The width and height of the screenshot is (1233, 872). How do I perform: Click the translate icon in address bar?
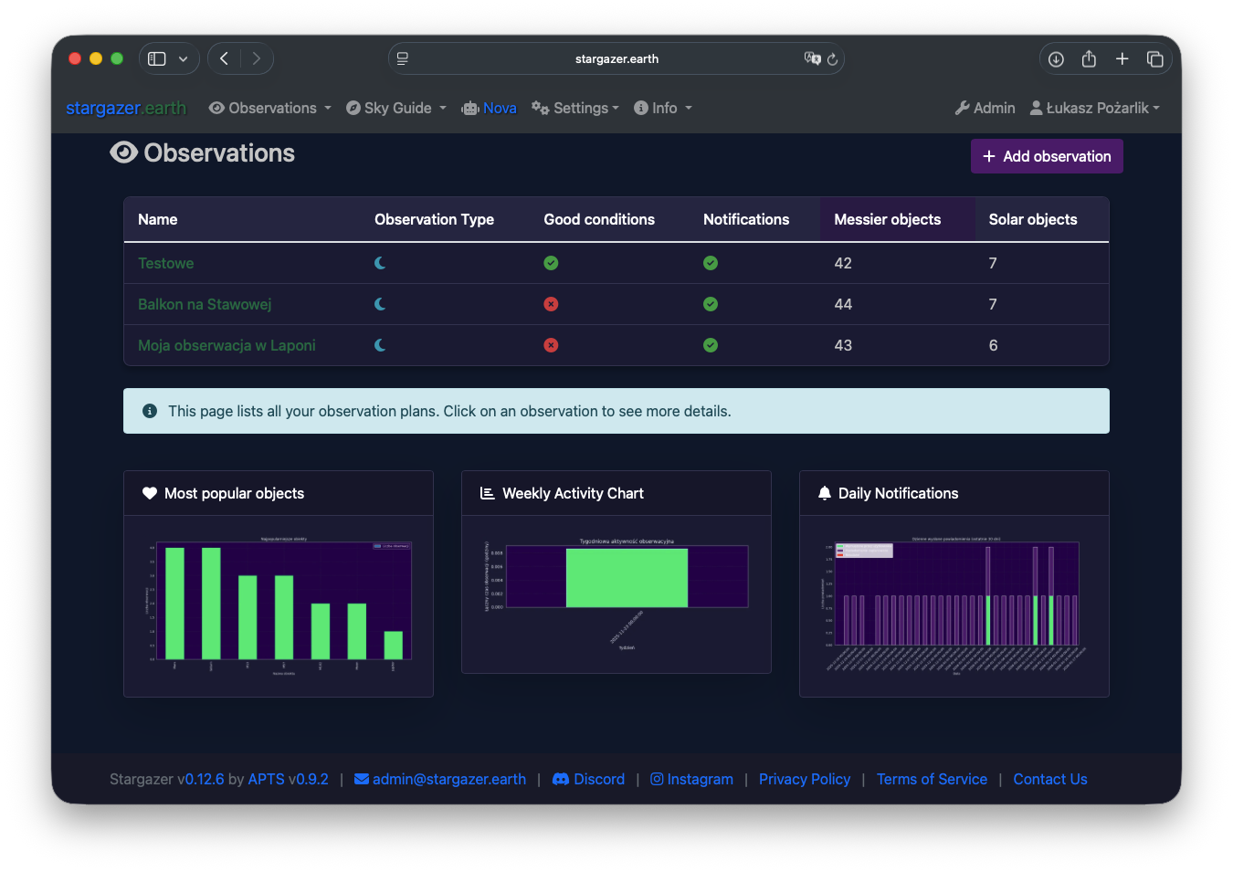[811, 58]
